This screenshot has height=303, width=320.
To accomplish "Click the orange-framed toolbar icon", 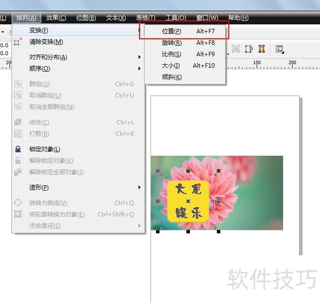I will pyautogui.click(x=262, y=49).
